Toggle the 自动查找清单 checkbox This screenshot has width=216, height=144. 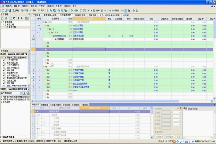(x=1, y=137)
